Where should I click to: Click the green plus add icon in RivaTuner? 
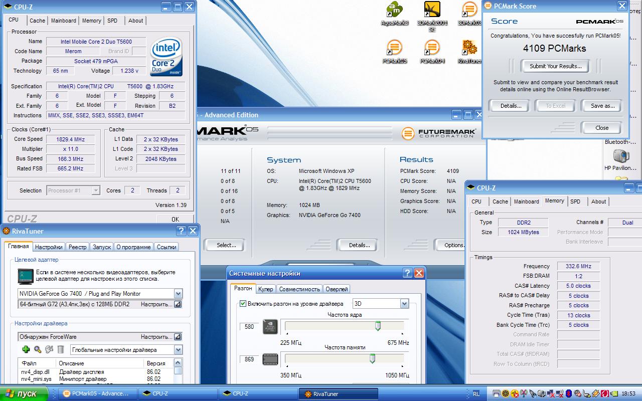point(26,349)
